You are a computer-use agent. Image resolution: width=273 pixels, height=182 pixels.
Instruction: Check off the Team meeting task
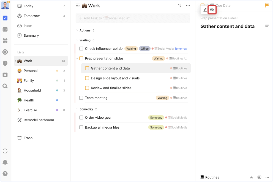[x=81, y=98]
